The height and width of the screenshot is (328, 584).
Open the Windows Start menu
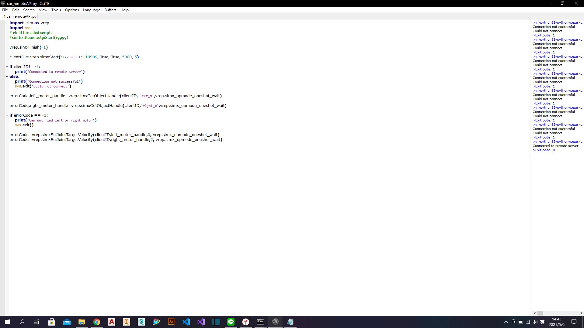point(7,322)
